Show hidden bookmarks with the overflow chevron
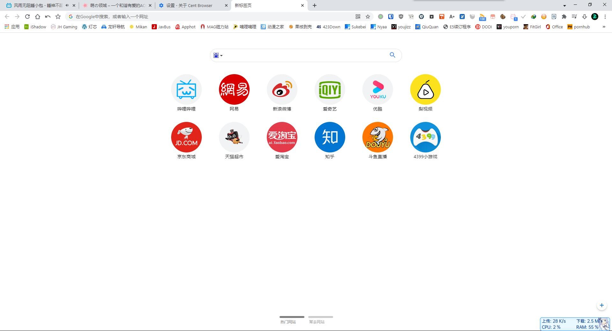The height and width of the screenshot is (331, 612). 604,27
